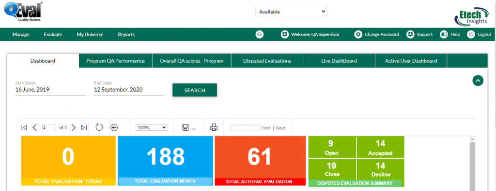The height and width of the screenshot is (191, 496).
Task: Switch to Overall QA scores - Program tab
Action: [191, 61]
